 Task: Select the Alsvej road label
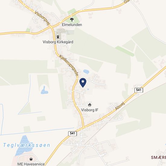[x=120, y=106]
